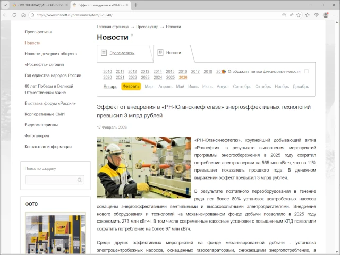The height and width of the screenshot is (255, 340).
Task: Open Год единства народов России item
Action: click(53, 75)
